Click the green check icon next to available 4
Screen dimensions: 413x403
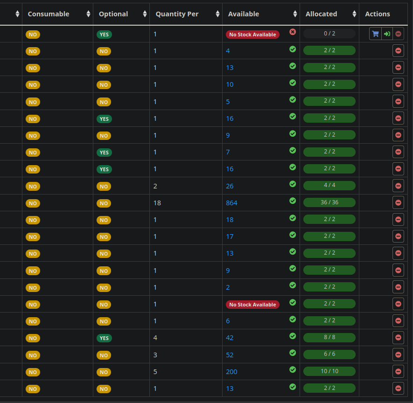pos(293,49)
